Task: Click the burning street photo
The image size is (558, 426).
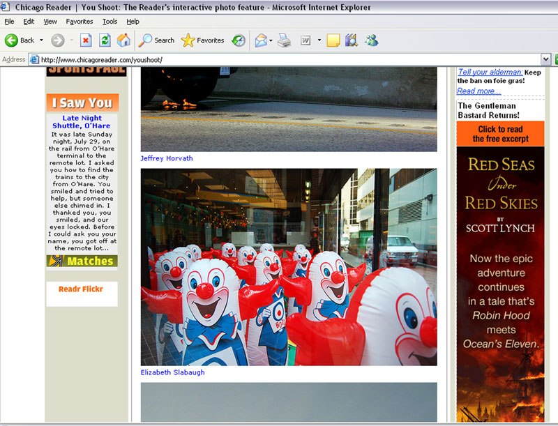Action: click(289, 109)
